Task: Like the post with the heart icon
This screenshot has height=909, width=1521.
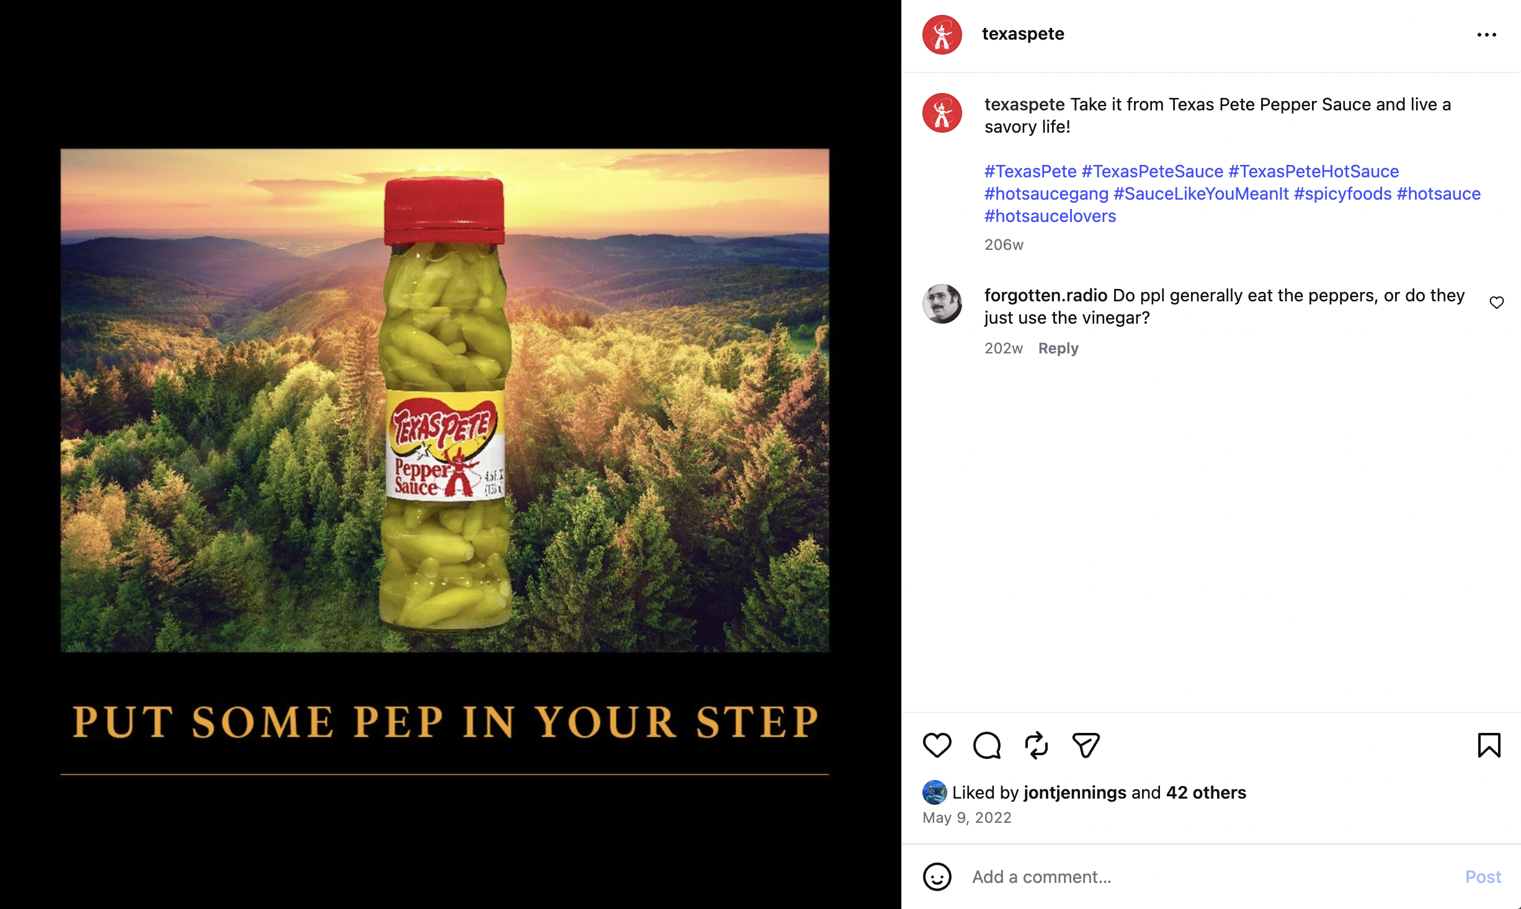Action: [x=937, y=745]
